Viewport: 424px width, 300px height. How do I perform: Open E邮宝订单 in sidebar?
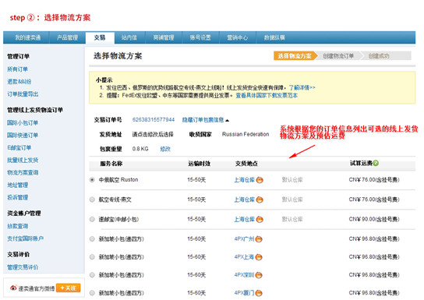[x=19, y=147]
